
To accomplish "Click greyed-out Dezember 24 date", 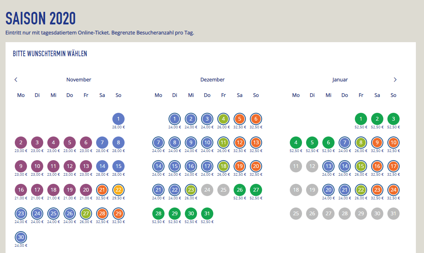I will (207, 190).
